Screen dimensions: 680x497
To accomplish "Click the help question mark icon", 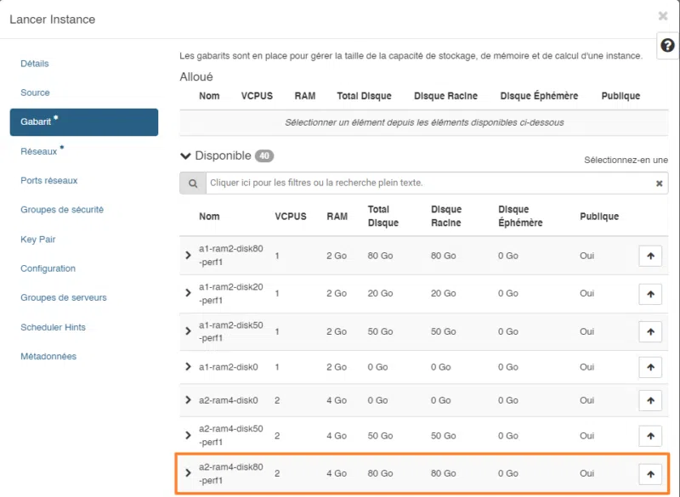I will point(667,46).
